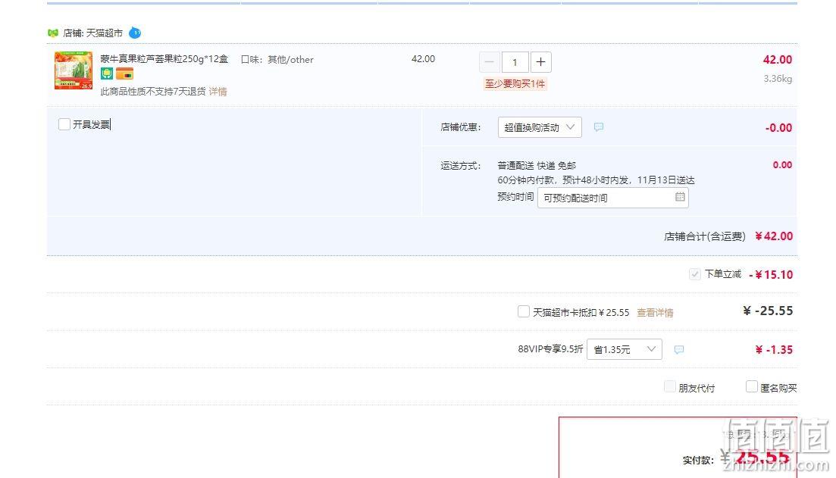Focus the quantity input showing 1
Screen dimensions: 836x478
(x=515, y=62)
